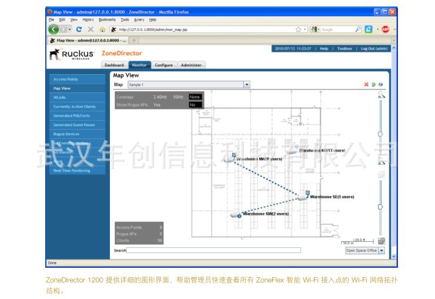Select the Monitor tab
The height and width of the screenshot is (299, 435).
click(x=139, y=65)
